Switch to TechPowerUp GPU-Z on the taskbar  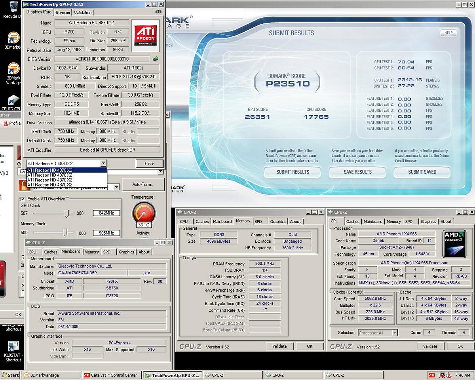(x=173, y=375)
